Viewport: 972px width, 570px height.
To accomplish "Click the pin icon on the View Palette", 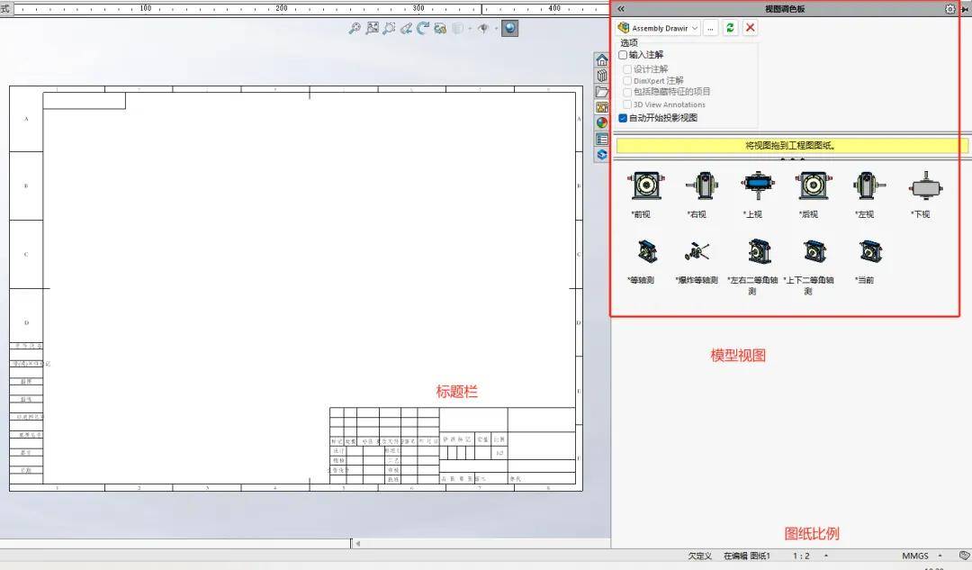I will [x=967, y=9].
